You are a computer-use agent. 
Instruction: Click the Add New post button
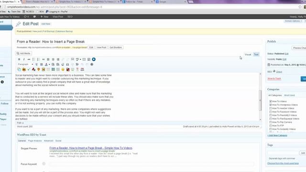(x=46, y=24)
